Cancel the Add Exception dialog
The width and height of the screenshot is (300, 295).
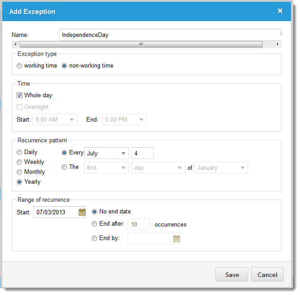point(267,274)
